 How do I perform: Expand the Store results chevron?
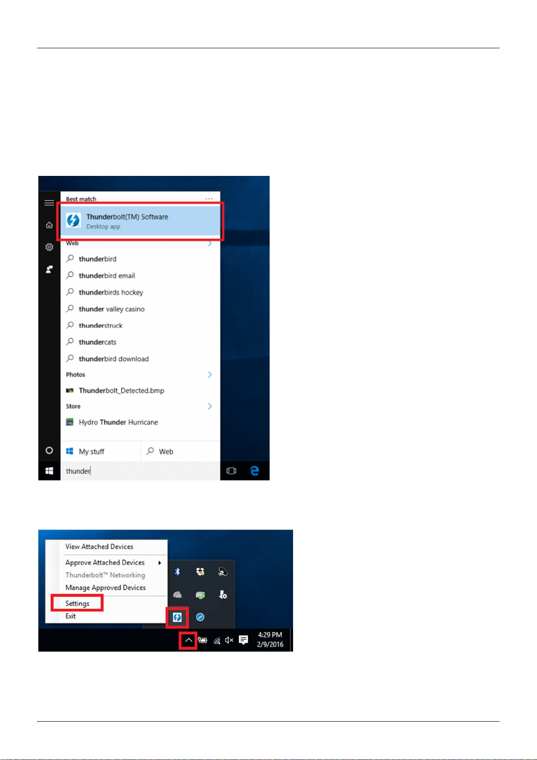coord(210,406)
